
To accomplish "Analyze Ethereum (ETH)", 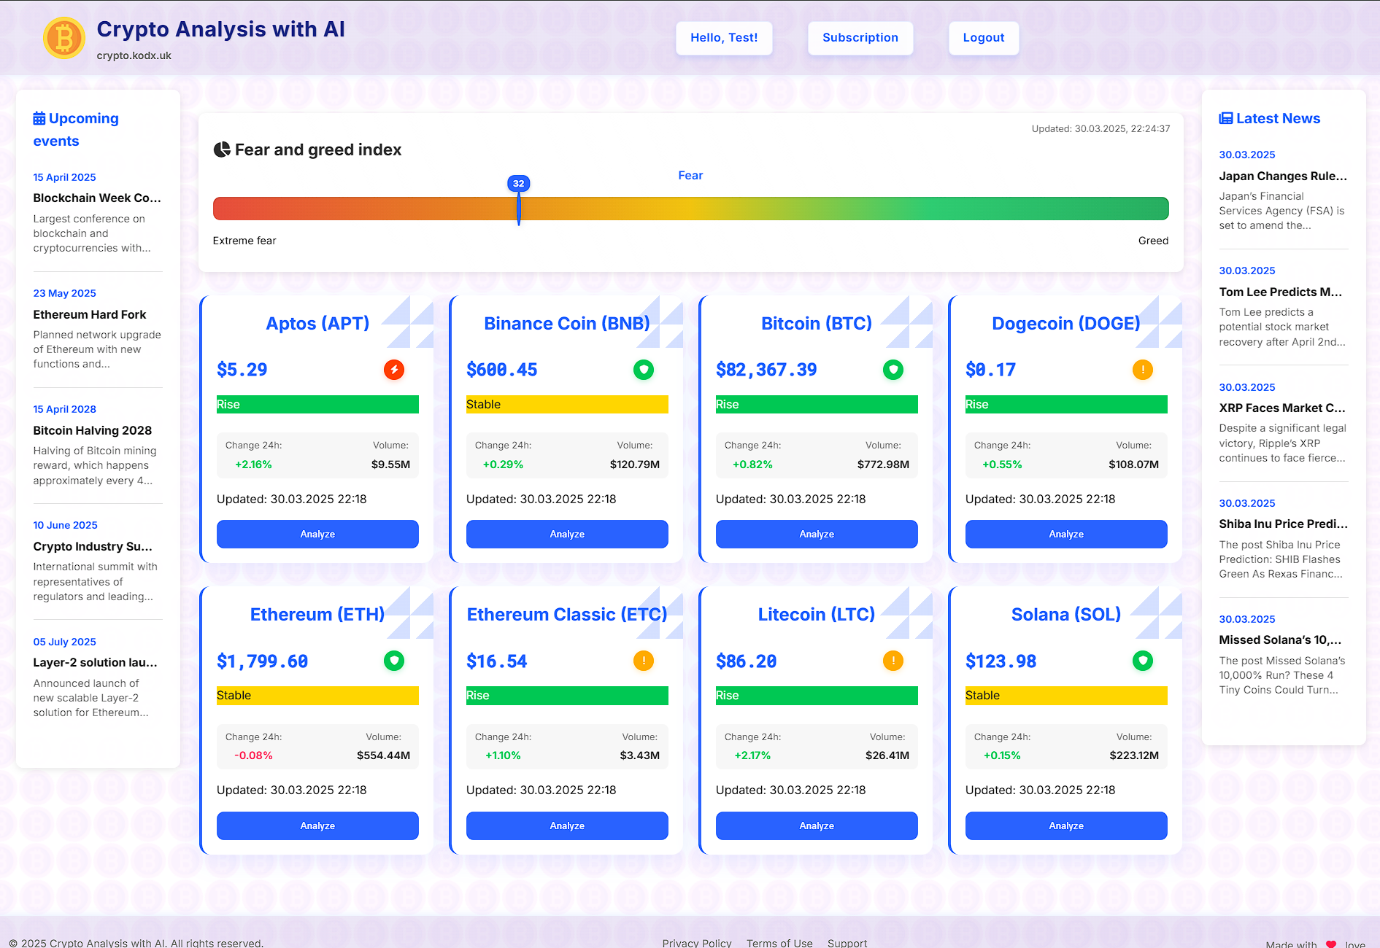I will coord(317,825).
